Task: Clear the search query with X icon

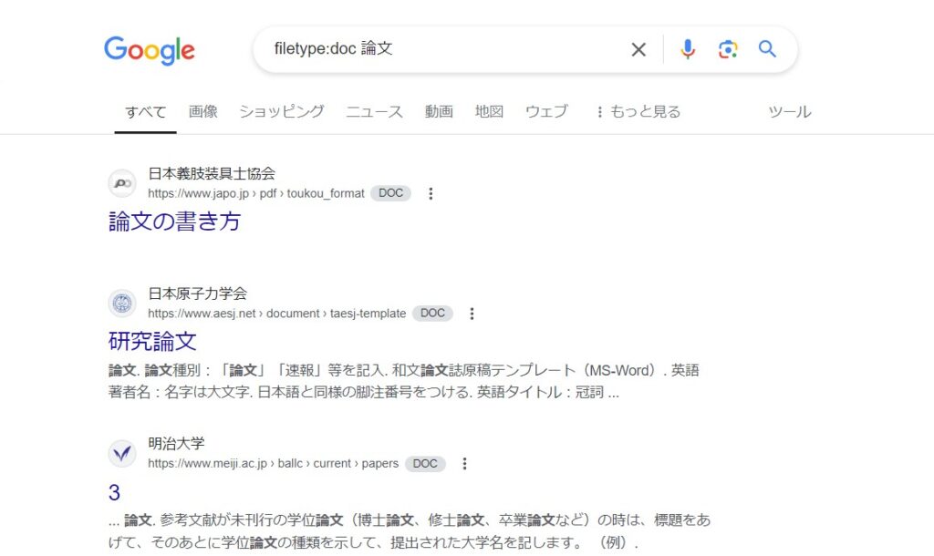Action: 638,49
